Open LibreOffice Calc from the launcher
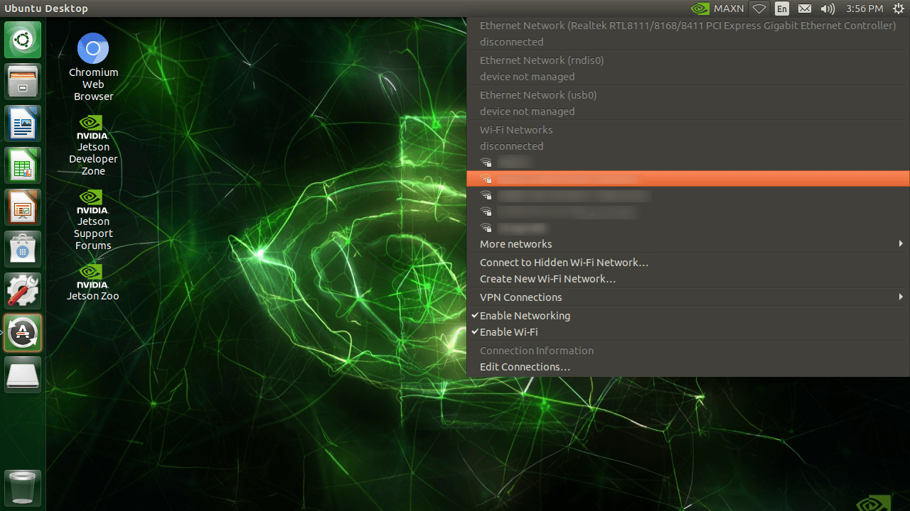Image resolution: width=910 pixels, height=511 pixels. 23,165
